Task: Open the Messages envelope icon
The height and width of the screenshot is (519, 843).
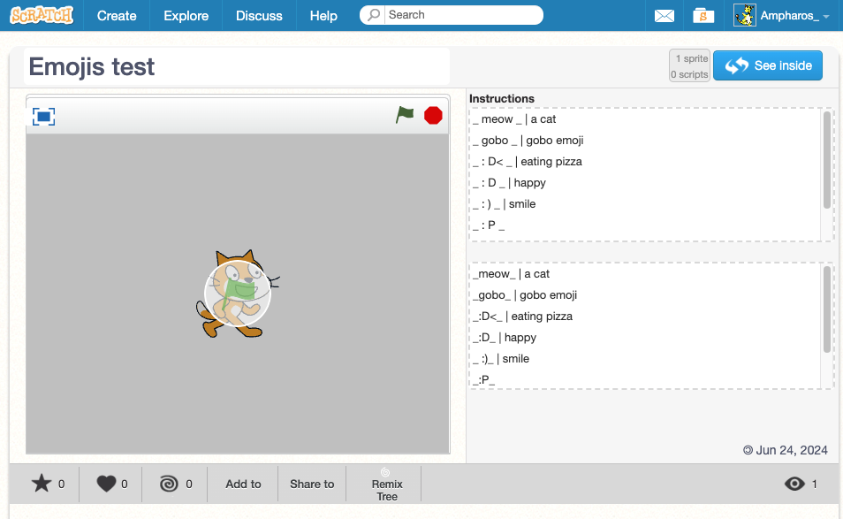Action: coord(665,16)
